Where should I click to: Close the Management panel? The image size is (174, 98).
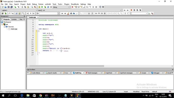coord(24,16)
